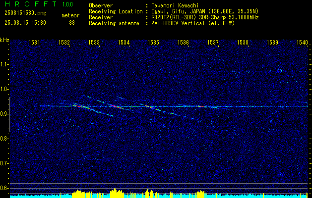Click the 1533 time axis marker
This screenshot has width=312, height=198.
click(94, 42)
